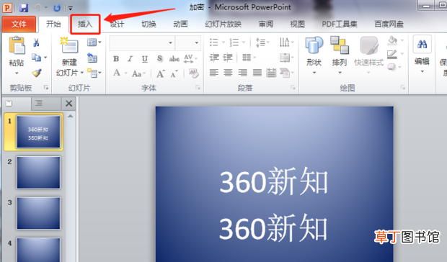Toggle Justify text alignment
This screenshot has height=262, width=447.
[x=257, y=73]
